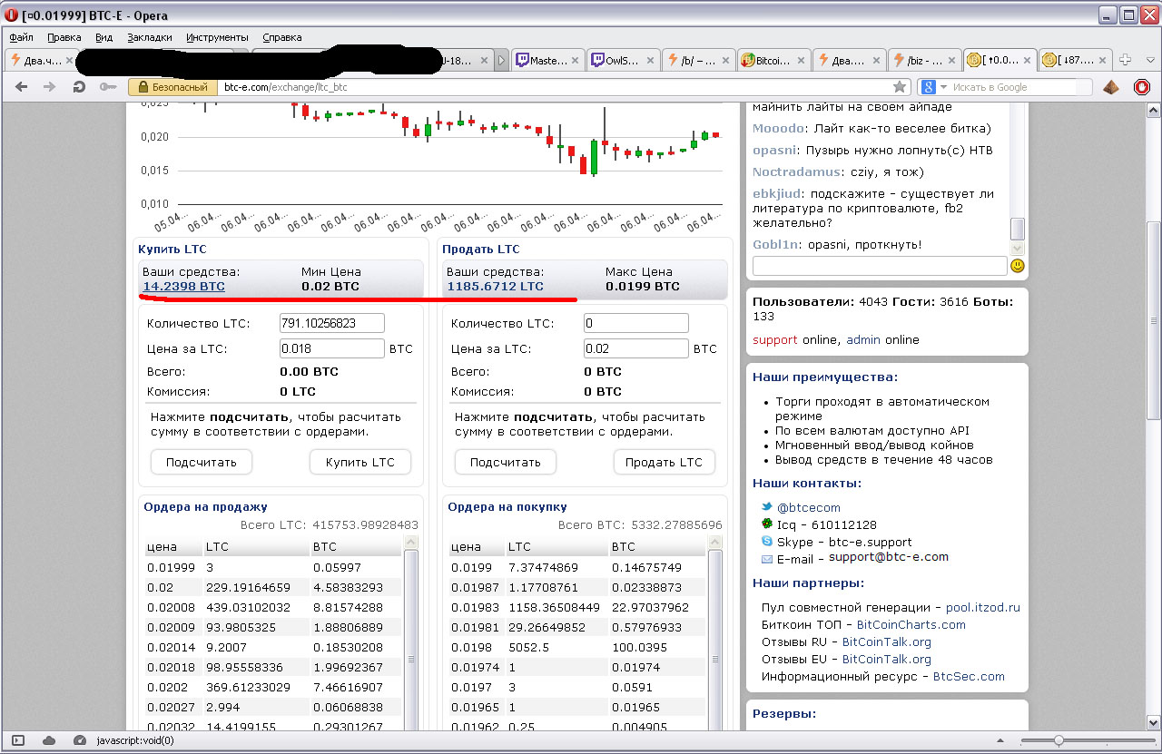This screenshot has width=1162, height=754.
Task: Click the Skype icon in contacts
Action: 767,542
